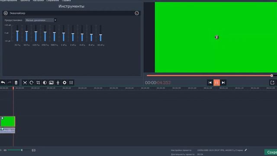This screenshot has width=277, height=156.
Task: Click the 00:00:30 mark on timeline ruler
Action: point(98,88)
